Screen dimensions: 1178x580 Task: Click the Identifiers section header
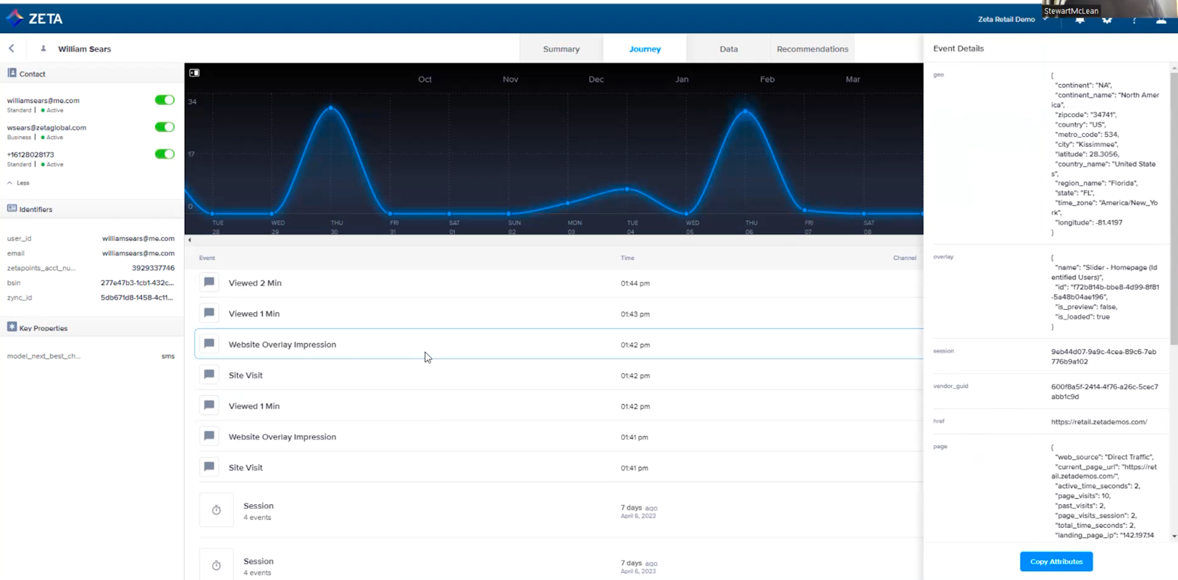[x=92, y=209]
